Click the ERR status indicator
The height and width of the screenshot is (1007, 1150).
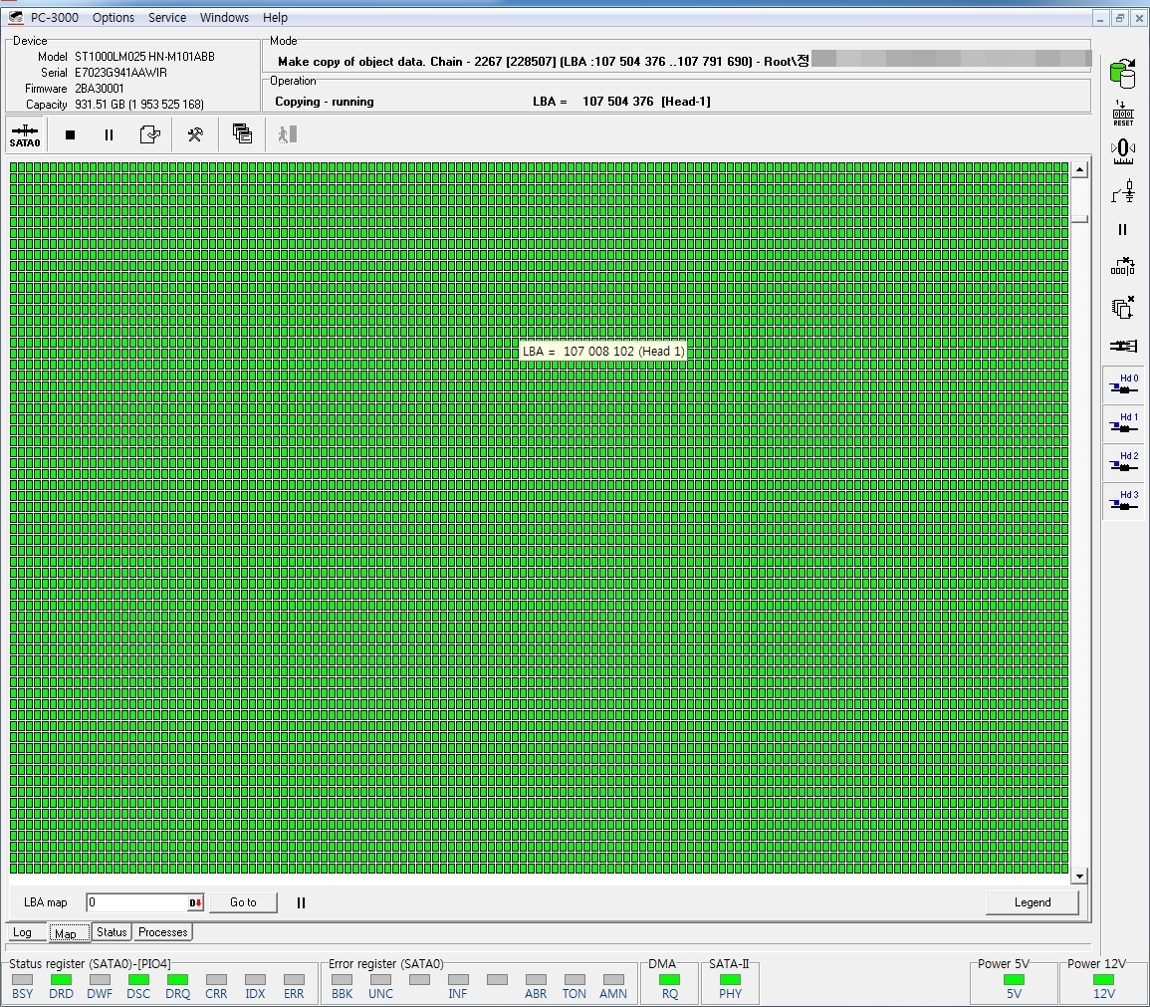pos(294,980)
